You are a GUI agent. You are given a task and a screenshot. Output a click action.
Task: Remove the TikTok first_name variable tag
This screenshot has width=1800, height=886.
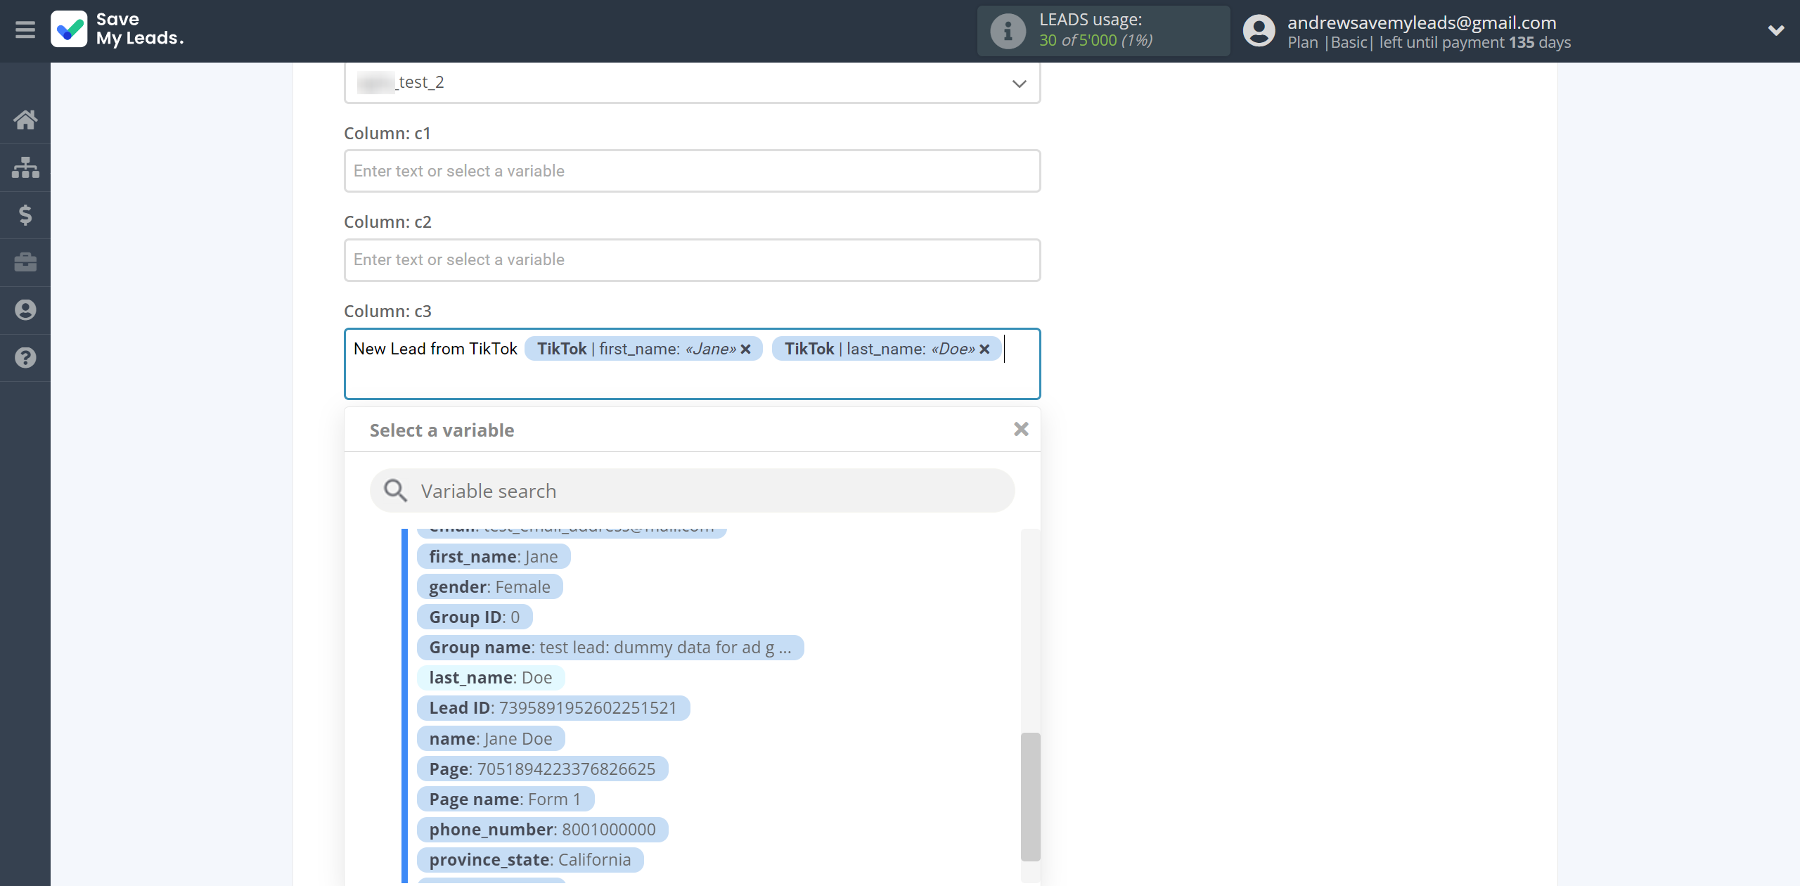746,349
